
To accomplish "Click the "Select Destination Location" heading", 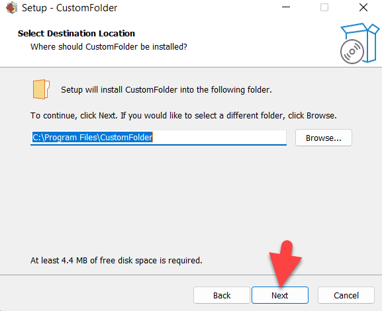I will click(76, 33).
